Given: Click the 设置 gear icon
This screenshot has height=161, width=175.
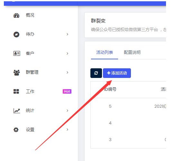Looking at the screenshot, I should pos(16,130).
